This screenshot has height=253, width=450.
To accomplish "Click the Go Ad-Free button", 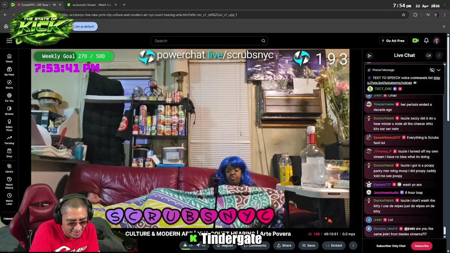I will [393, 41].
